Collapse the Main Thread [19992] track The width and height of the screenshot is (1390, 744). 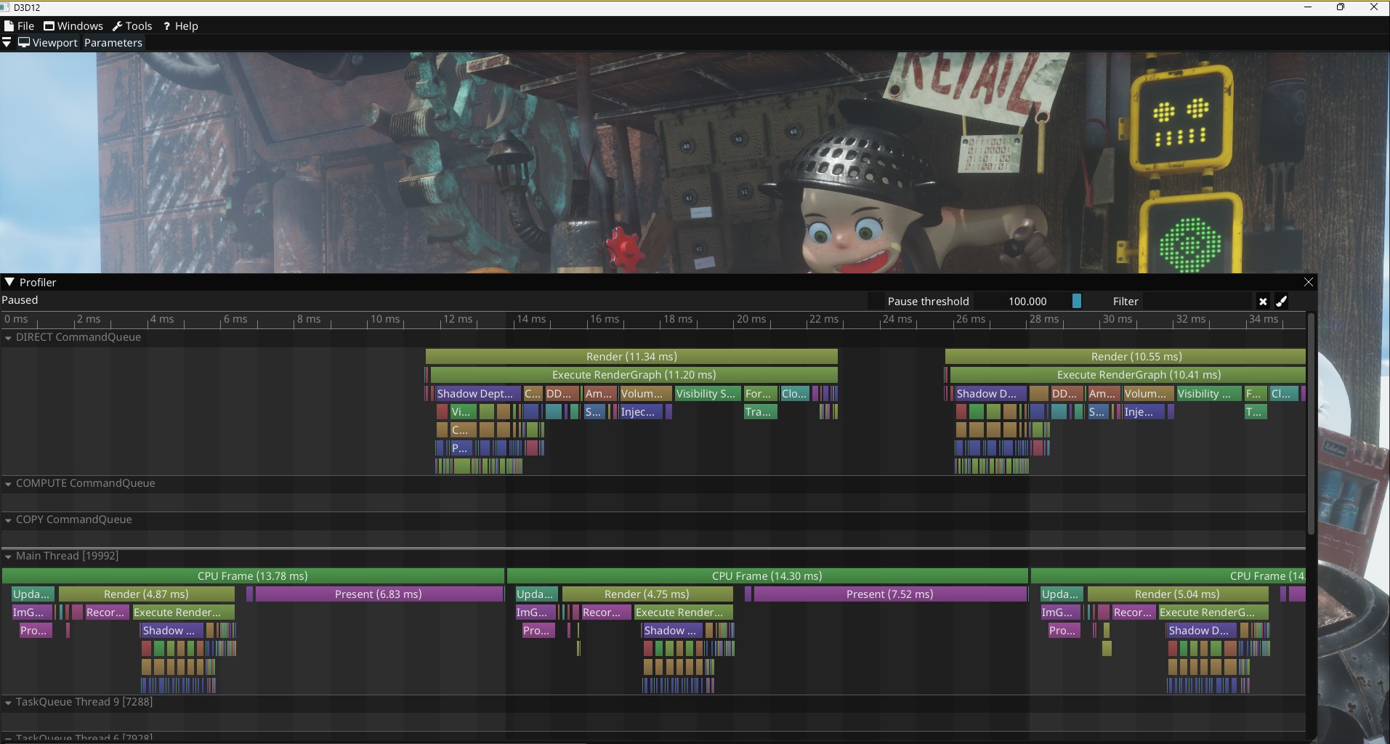point(8,557)
